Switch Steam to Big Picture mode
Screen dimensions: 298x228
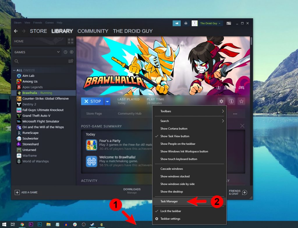pyautogui.click(x=229, y=23)
